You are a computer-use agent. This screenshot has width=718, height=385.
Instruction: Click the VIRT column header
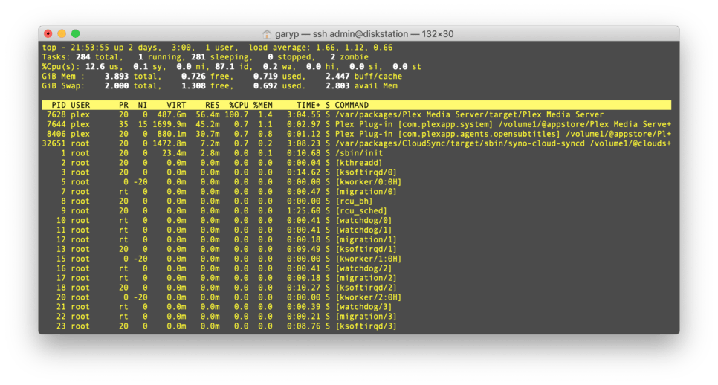[x=176, y=105]
